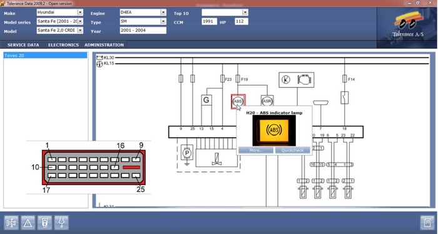Select Teves 20 in the system list
This screenshot has width=438, height=234.
[45, 56]
